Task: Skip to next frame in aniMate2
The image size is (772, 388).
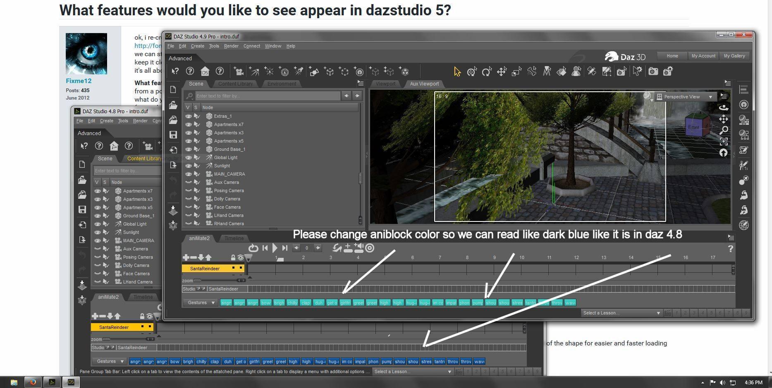Action: pyautogui.click(x=284, y=248)
